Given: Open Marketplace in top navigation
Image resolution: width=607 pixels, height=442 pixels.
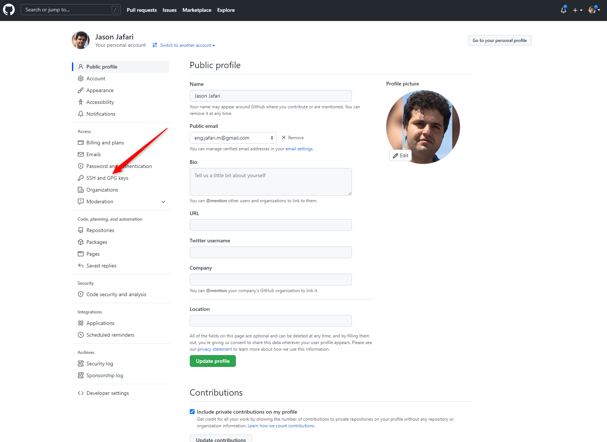Looking at the screenshot, I should coord(197,10).
